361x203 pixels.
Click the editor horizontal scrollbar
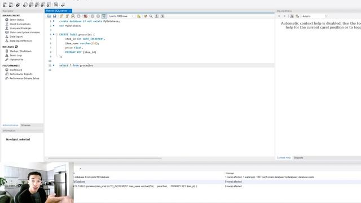105,158
